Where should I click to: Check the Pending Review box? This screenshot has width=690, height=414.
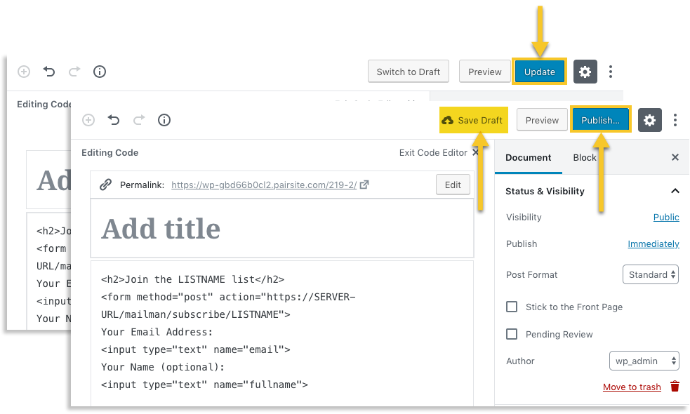pos(512,334)
